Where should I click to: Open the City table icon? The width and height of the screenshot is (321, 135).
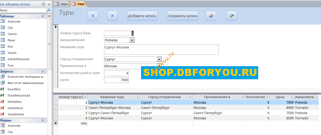pyautogui.click(x=3, y=27)
